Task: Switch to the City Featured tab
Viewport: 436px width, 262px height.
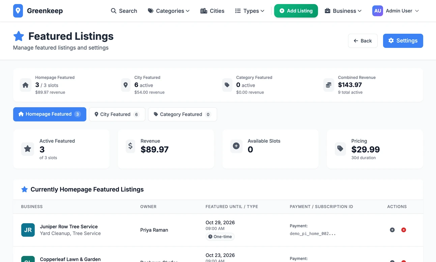Action: pyautogui.click(x=117, y=114)
